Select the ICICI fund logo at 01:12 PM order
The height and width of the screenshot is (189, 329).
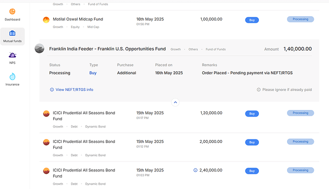coord(46,142)
